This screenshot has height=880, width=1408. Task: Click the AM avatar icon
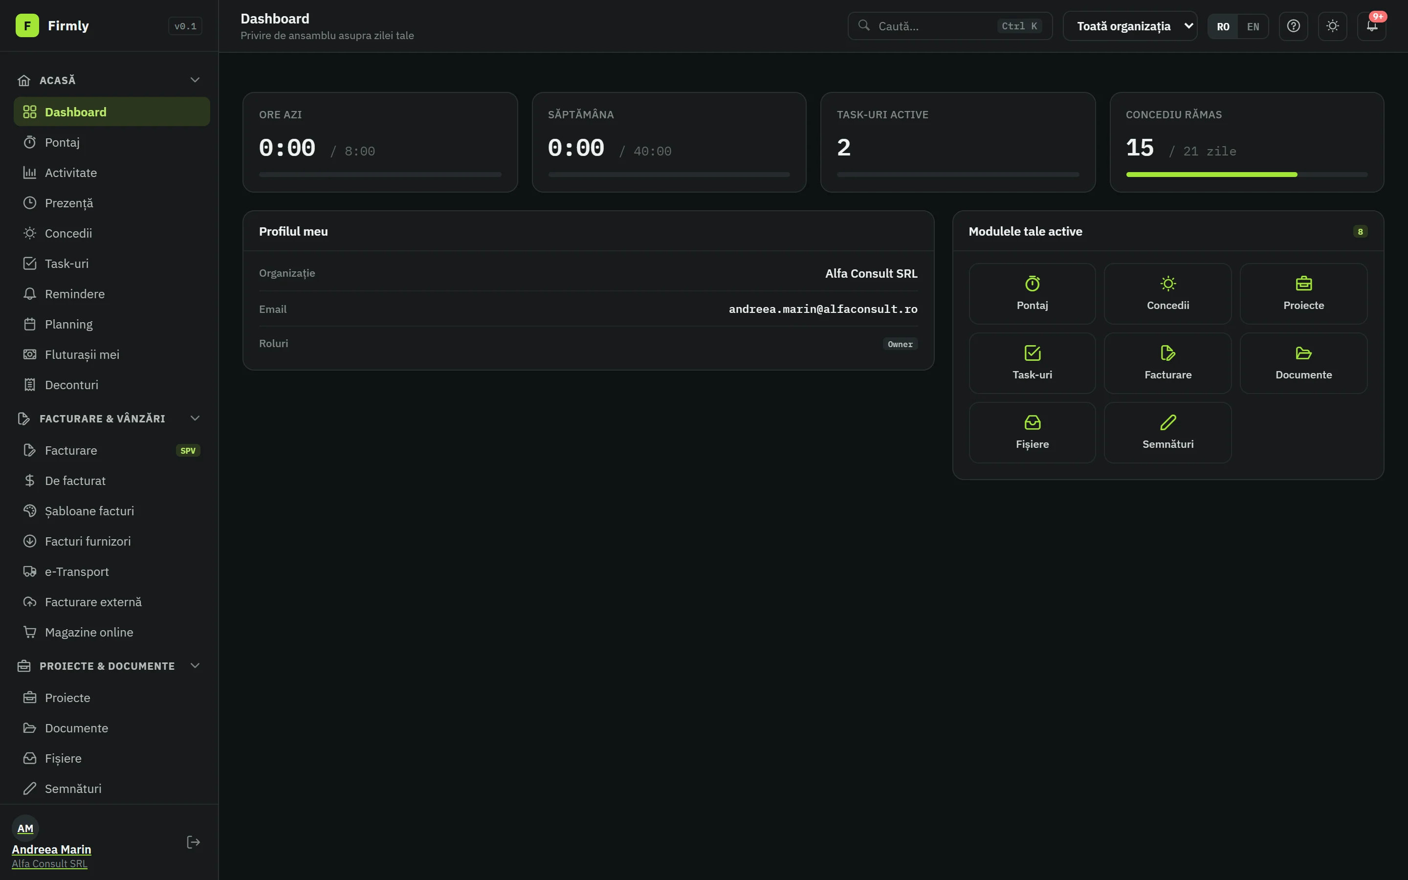pyautogui.click(x=25, y=828)
